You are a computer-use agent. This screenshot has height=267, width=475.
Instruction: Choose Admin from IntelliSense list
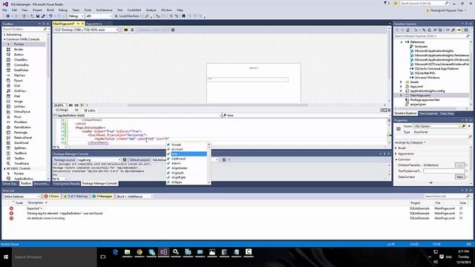(176, 163)
